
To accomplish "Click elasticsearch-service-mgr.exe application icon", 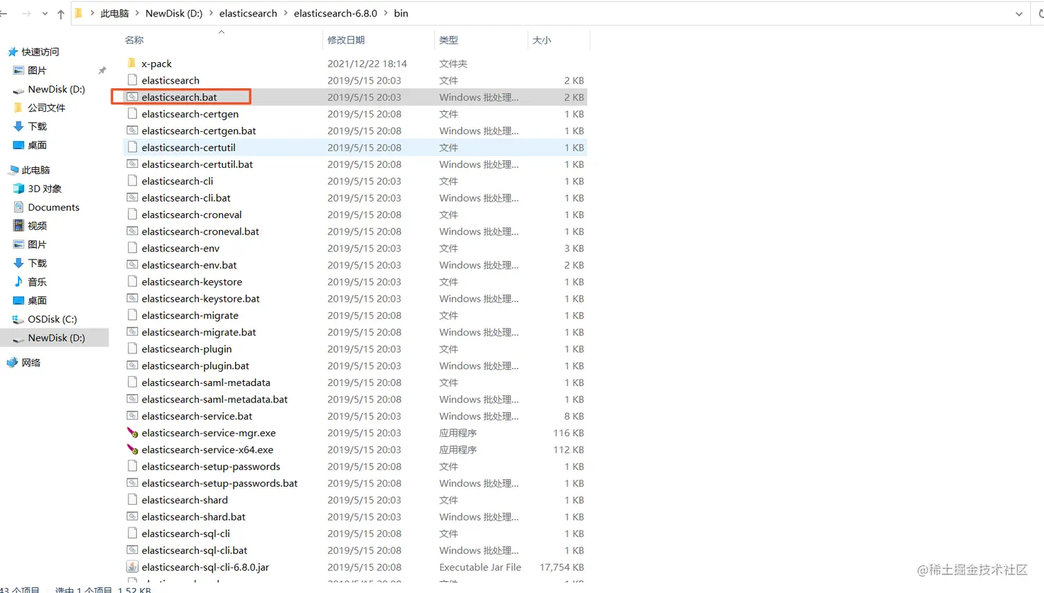I will (132, 433).
